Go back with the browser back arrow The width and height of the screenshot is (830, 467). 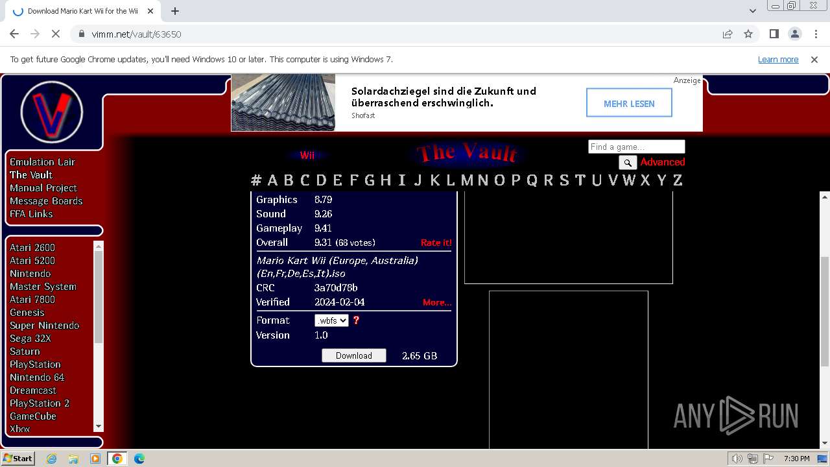coord(14,34)
